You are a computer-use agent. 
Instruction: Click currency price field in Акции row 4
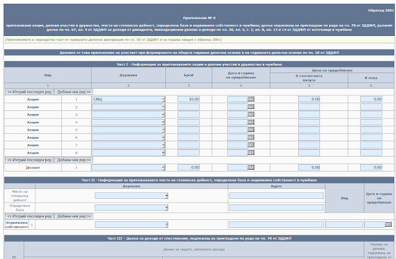pyautogui.click(x=309, y=122)
